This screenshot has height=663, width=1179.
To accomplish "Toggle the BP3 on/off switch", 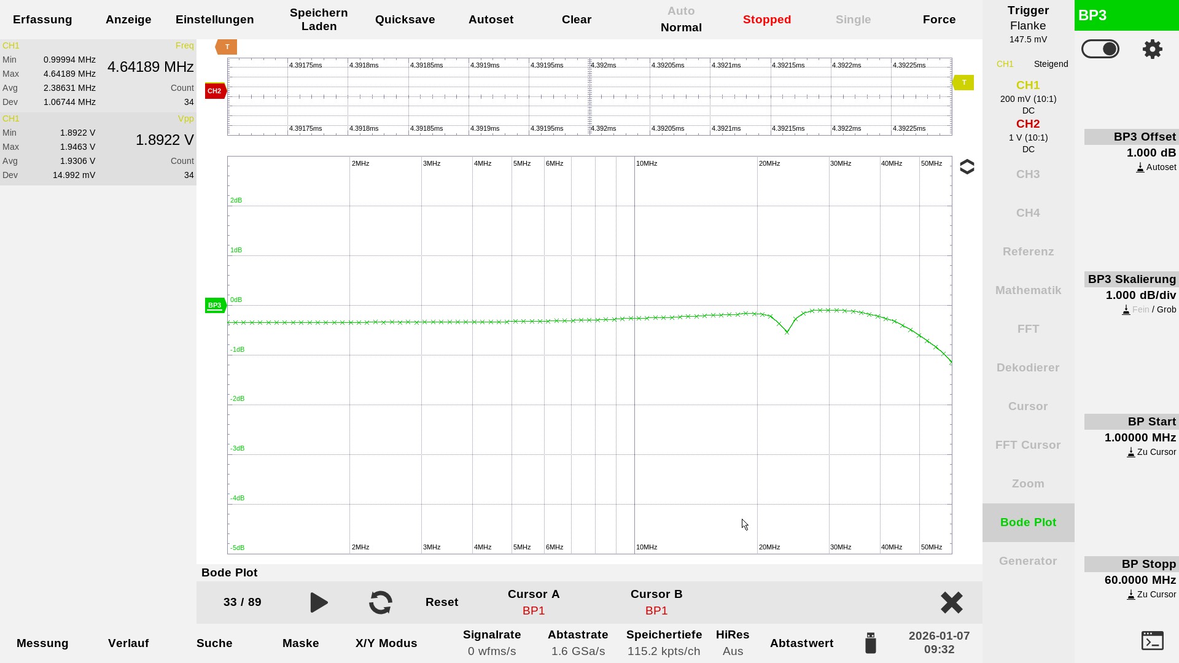I will (x=1100, y=49).
